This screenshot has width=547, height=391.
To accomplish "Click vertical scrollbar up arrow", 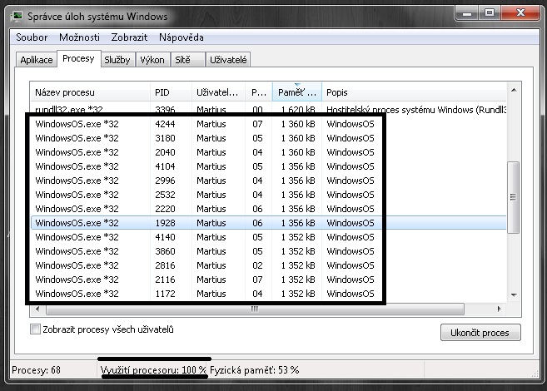I will coord(514,90).
